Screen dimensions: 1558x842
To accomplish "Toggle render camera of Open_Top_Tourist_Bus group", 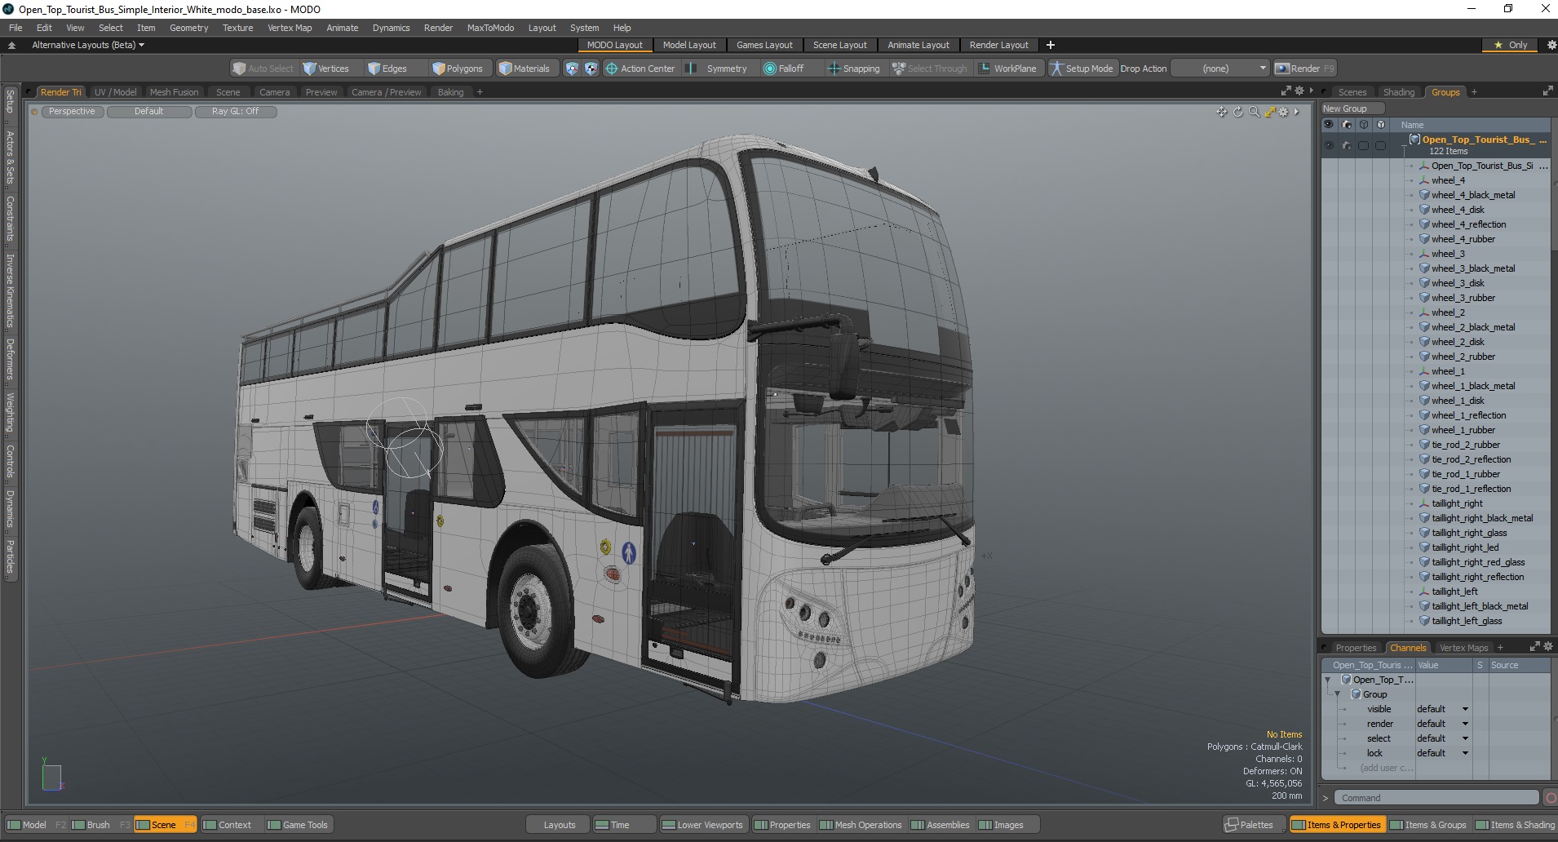I will [x=1347, y=145].
